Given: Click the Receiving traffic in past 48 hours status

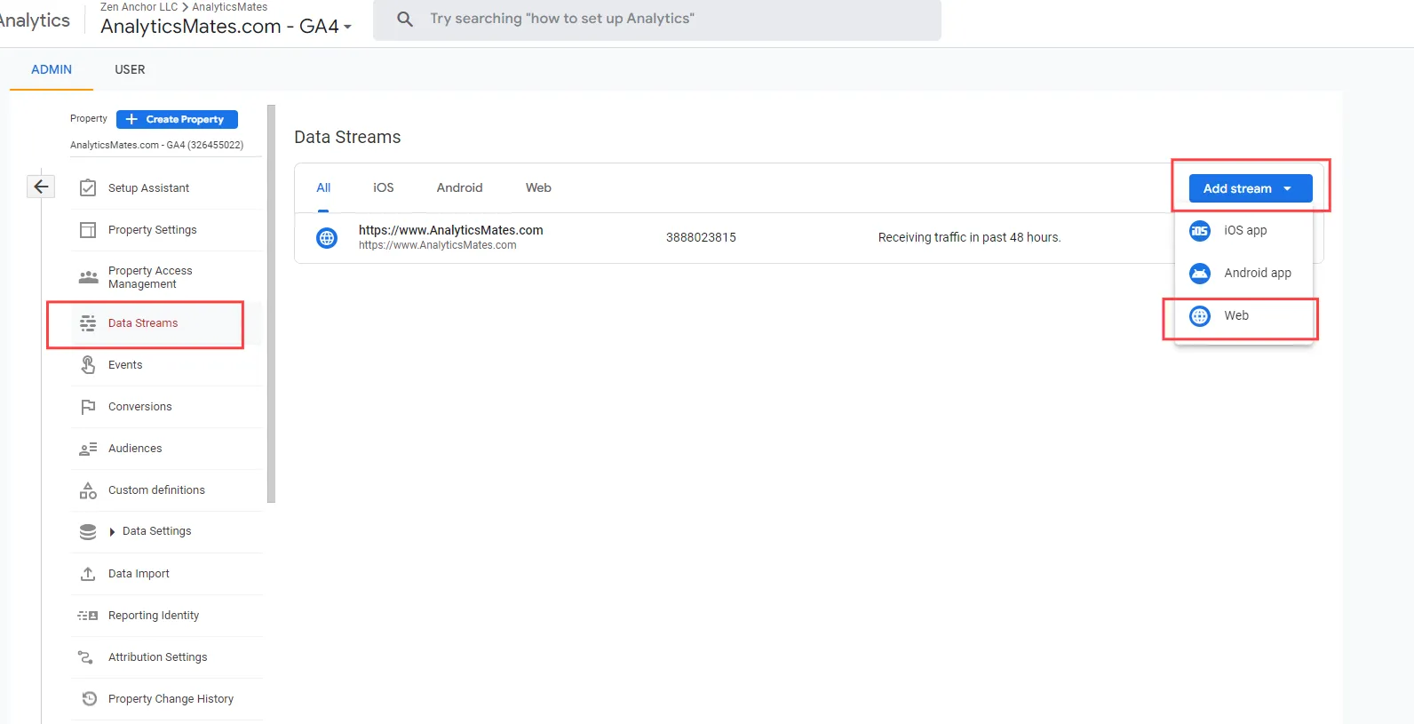Looking at the screenshot, I should coord(969,237).
